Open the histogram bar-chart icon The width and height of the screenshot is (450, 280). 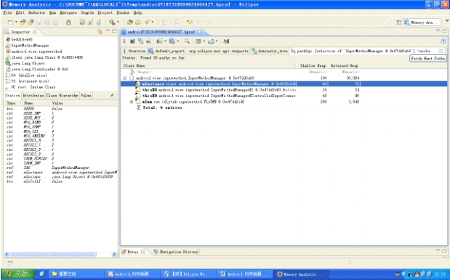point(132,41)
